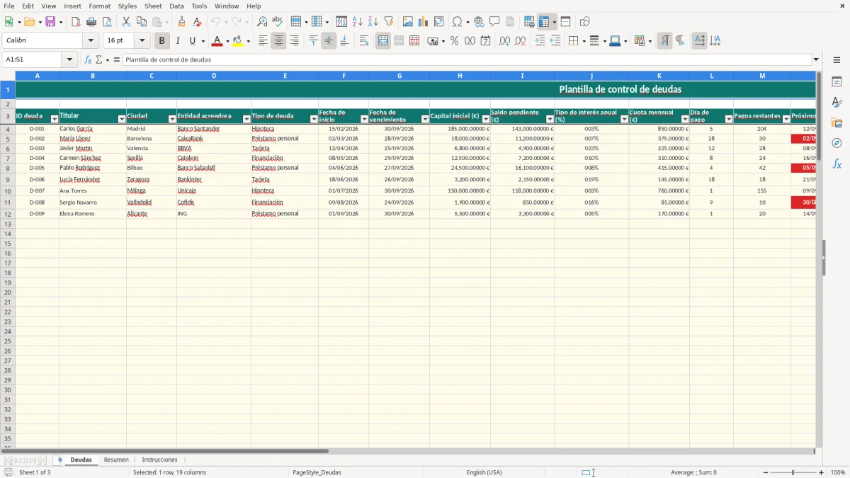Viewport: 850px width, 478px height.
Task: Click the Zoom In plus button
Action: click(x=822, y=472)
